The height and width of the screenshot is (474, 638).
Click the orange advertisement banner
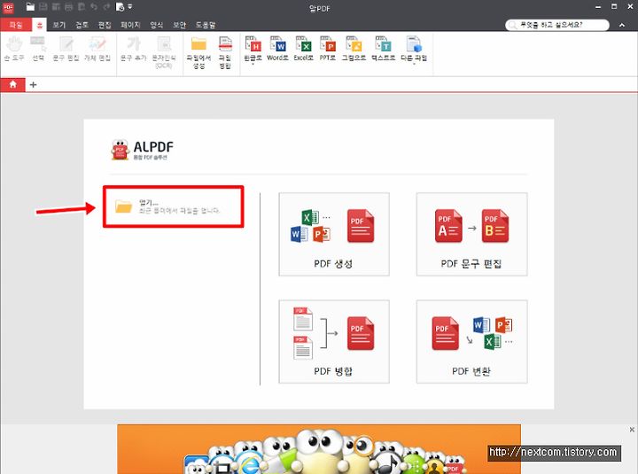pyautogui.click(x=319, y=449)
